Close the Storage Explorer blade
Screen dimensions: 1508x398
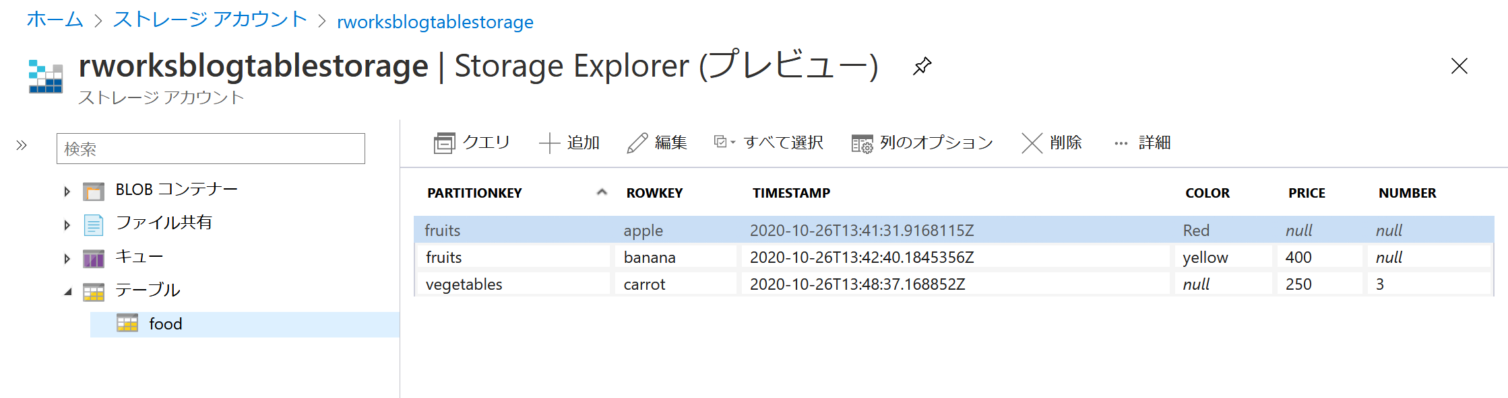coord(1459,66)
